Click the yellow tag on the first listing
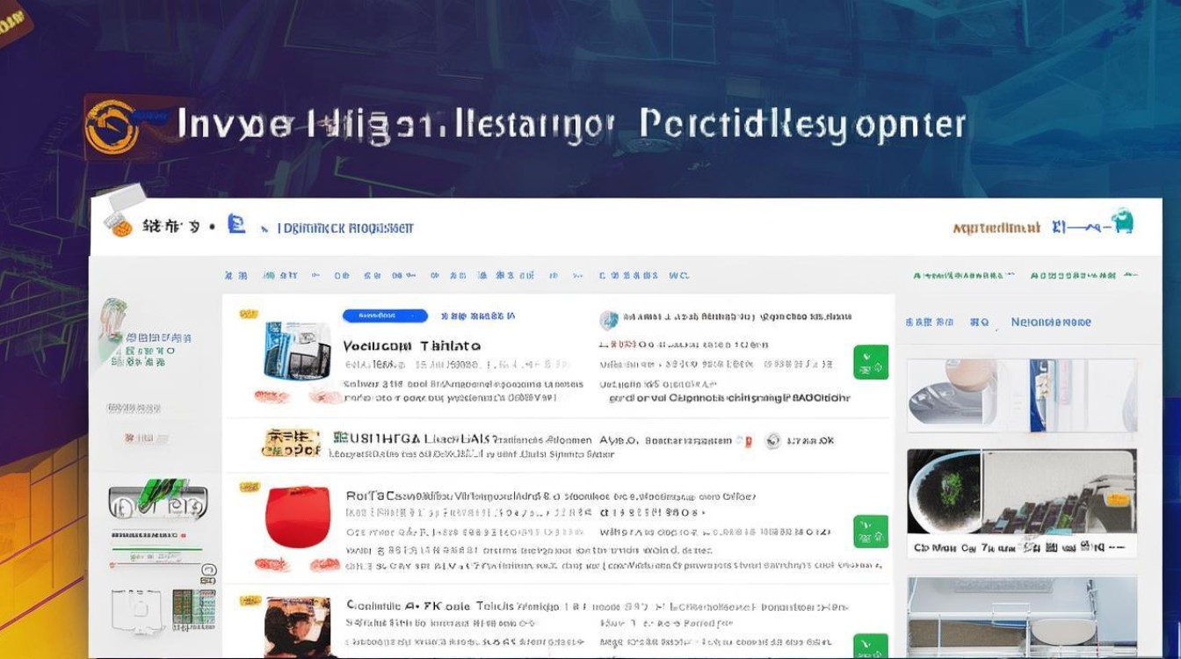 (x=249, y=313)
